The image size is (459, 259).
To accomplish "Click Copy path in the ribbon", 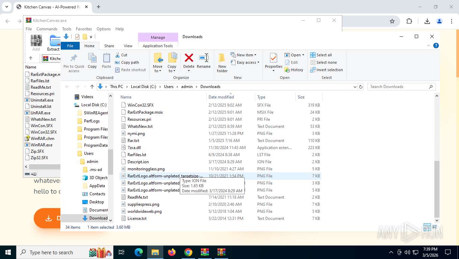I will (x=127, y=62).
